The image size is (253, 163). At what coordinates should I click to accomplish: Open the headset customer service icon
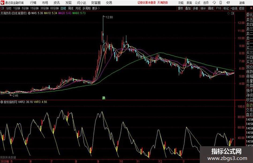pyautogui.click(x=214, y=3)
